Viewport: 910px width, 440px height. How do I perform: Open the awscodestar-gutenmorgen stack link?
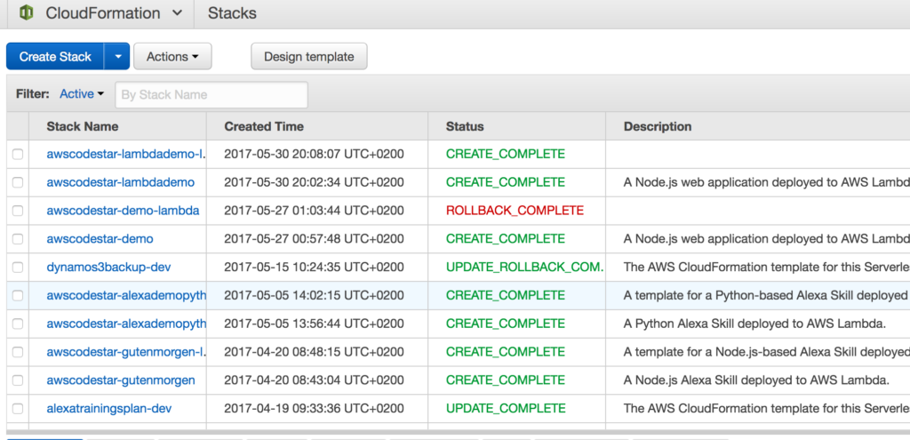[121, 380]
